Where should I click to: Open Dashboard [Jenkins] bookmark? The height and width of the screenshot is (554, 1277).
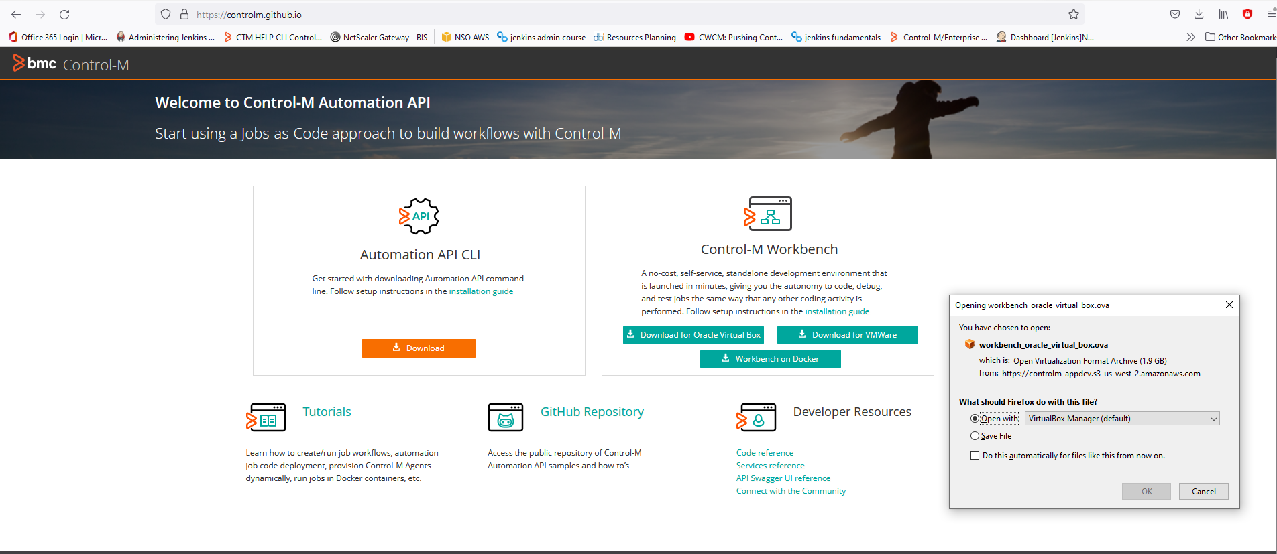pyautogui.click(x=1046, y=37)
